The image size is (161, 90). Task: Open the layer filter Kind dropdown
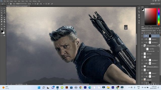click(x=145, y=28)
